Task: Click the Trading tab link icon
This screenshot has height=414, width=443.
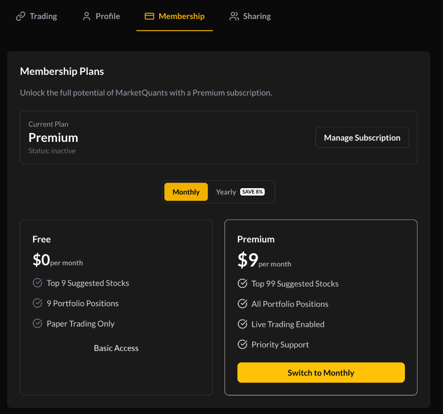Action: (x=20, y=16)
